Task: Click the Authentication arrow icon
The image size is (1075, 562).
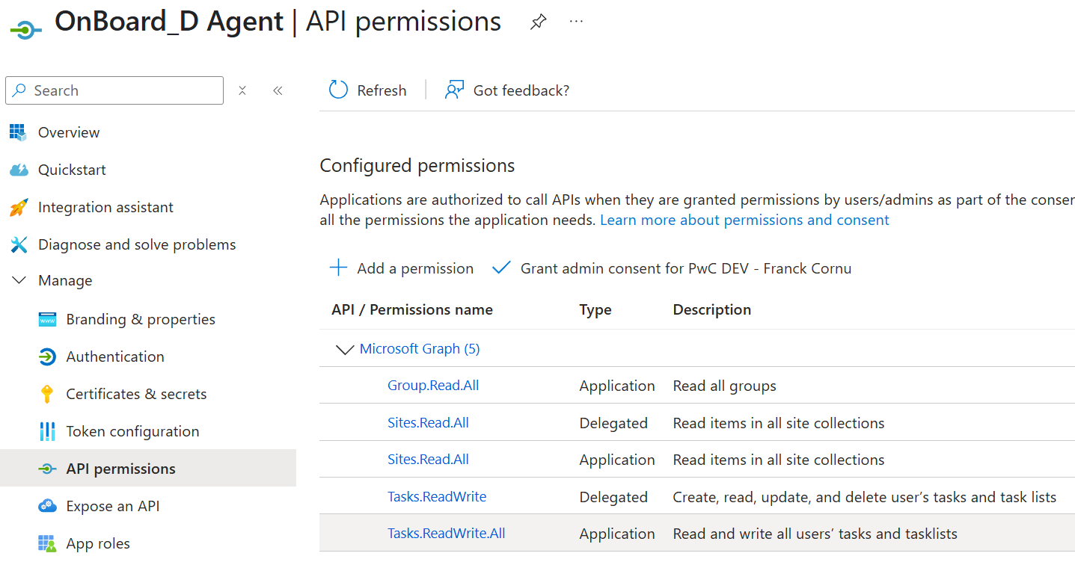Action: point(47,356)
